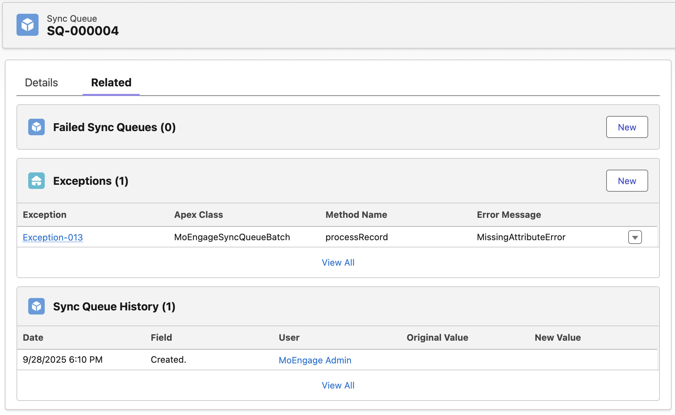Viewport: 675px width, 415px height.
Task: Open the MoEngage Admin user profile link
Action: [x=315, y=360]
